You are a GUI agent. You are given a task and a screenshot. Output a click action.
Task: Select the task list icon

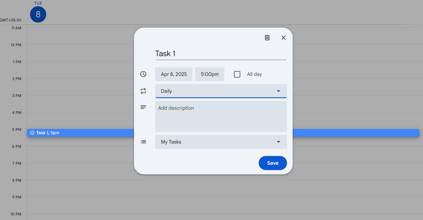[x=143, y=141]
